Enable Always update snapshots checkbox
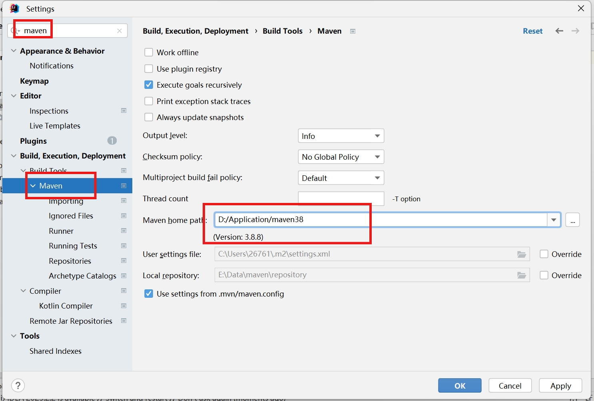Image resolution: width=594 pixels, height=401 pixels. point(149,117)
